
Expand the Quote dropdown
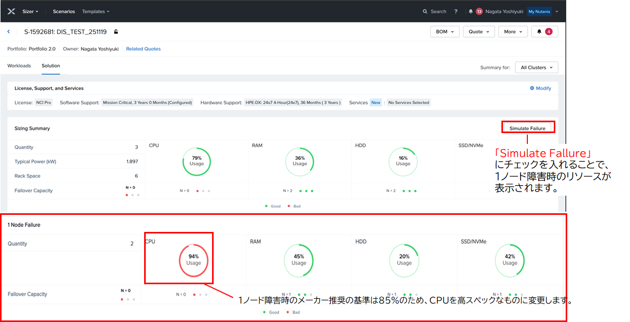479,32
